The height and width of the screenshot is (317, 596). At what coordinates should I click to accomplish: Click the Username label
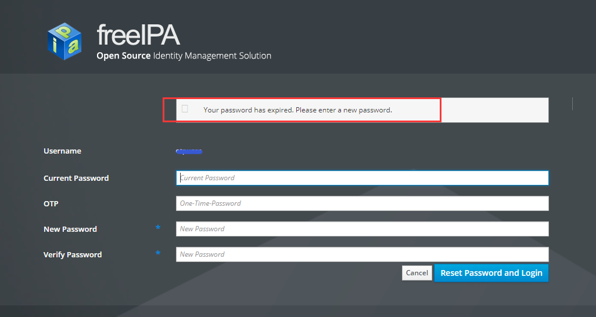(x=62, y=151)
